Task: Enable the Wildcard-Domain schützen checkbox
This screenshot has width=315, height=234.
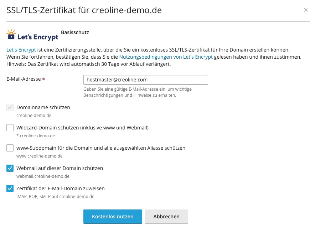Action: (10, 128)
